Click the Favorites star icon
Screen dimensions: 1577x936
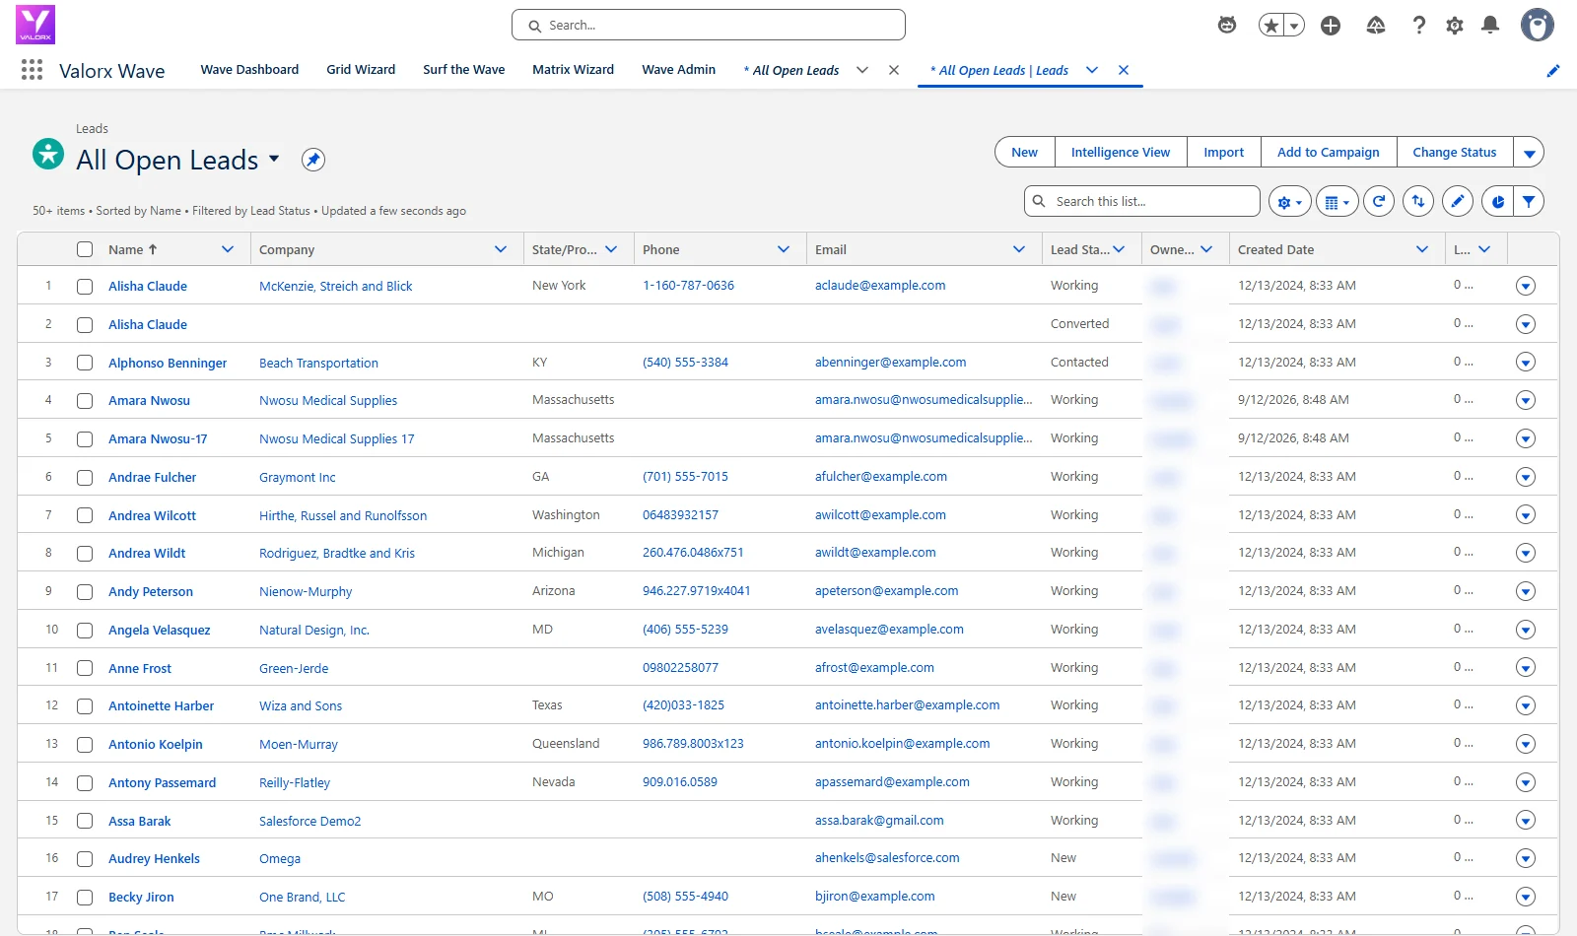coord(1271,26)
